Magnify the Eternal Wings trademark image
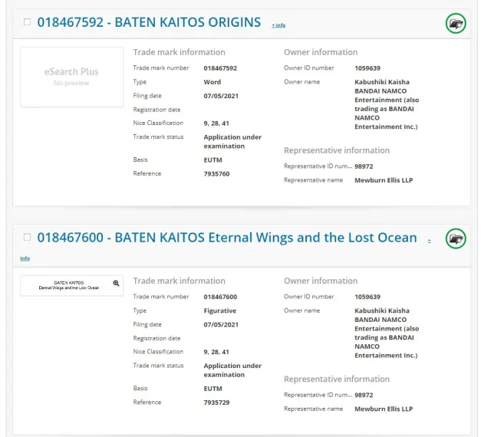 tap(116, 283)
